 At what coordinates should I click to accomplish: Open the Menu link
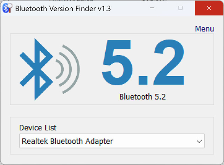[x=204, y=29]
